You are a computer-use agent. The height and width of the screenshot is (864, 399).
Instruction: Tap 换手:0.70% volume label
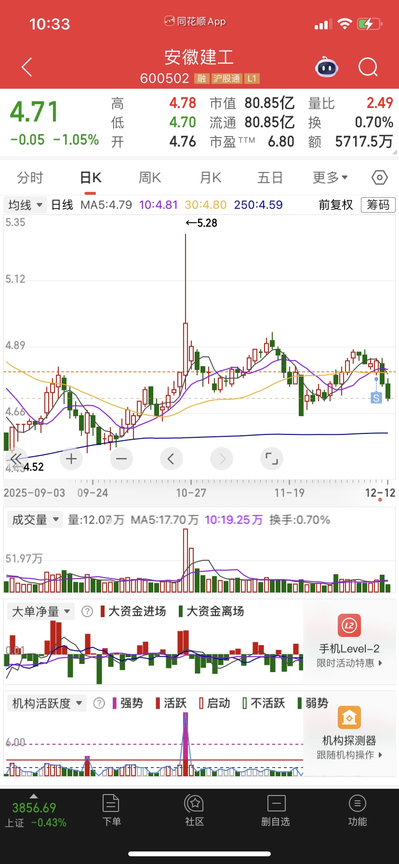(x=300, y=519)
